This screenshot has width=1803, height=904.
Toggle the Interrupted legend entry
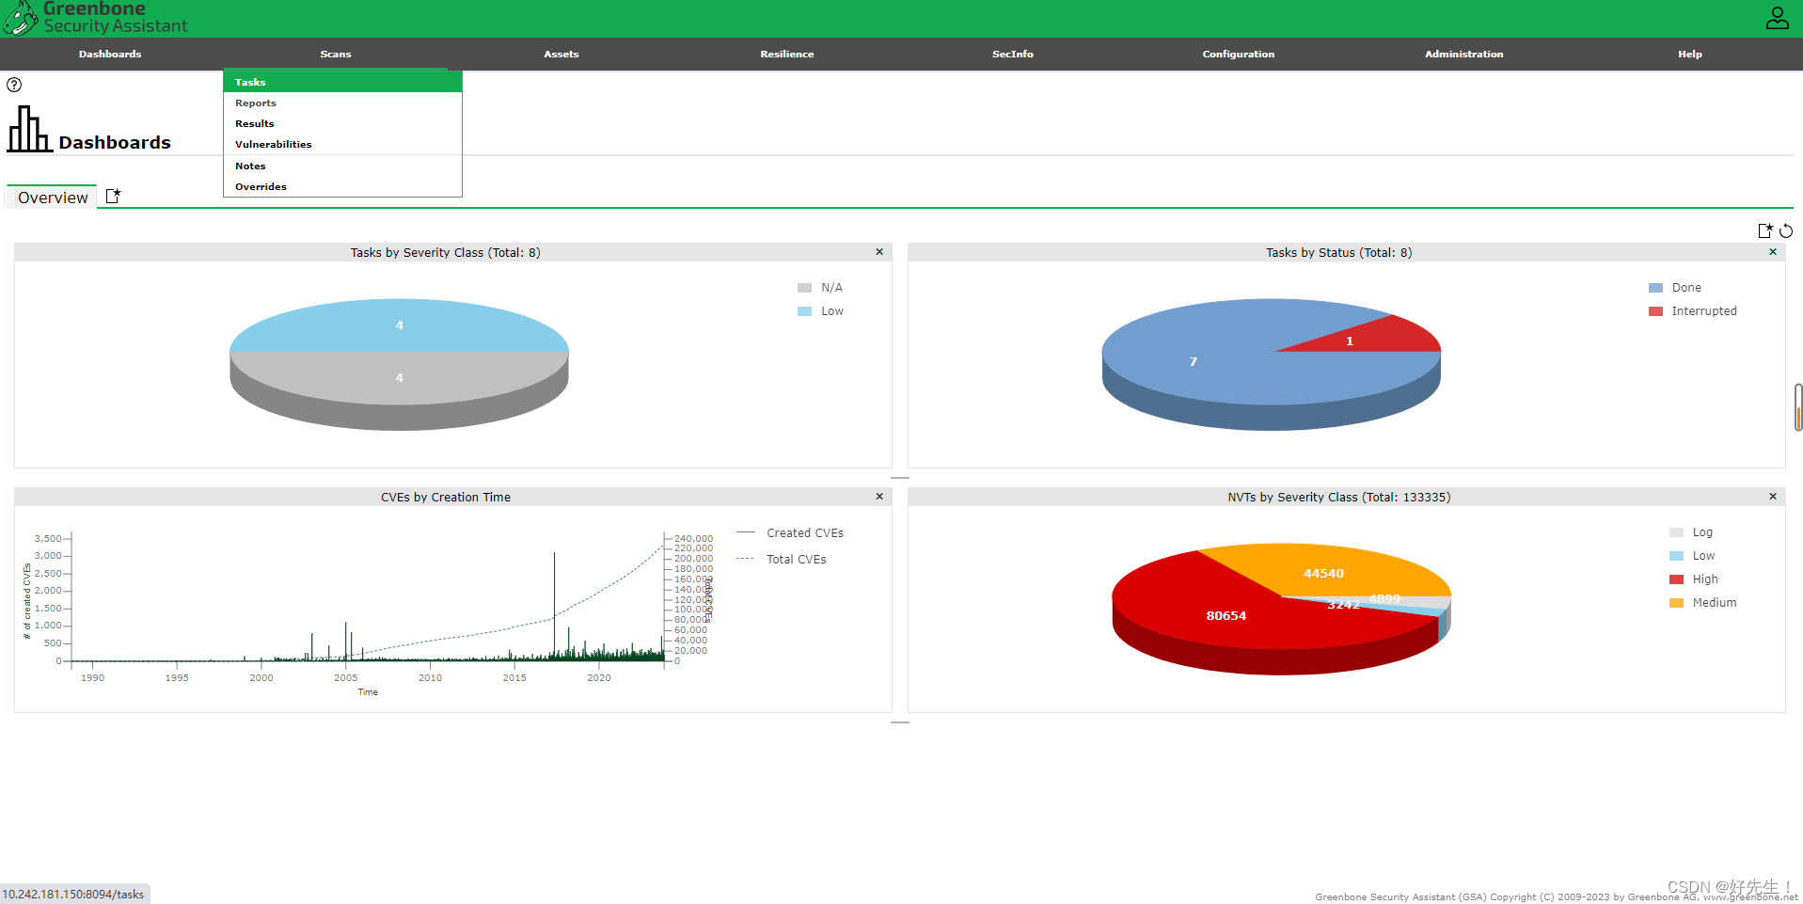coord(1693,311)
